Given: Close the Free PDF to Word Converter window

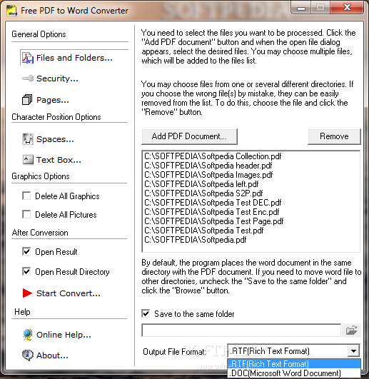Looking at the screenshot, I should [x=347, y=8].
